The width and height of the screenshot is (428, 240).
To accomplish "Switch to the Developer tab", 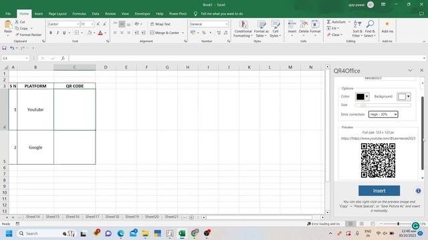I will (142, 13).
